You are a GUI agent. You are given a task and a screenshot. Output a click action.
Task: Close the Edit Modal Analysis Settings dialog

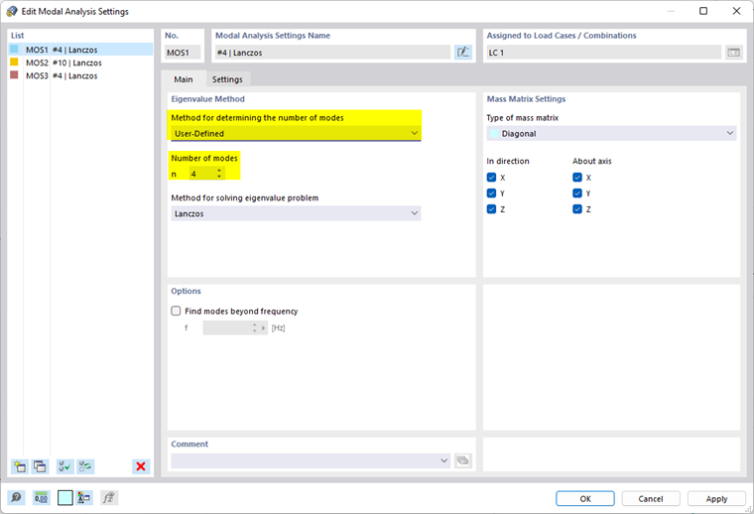point(736,11)
